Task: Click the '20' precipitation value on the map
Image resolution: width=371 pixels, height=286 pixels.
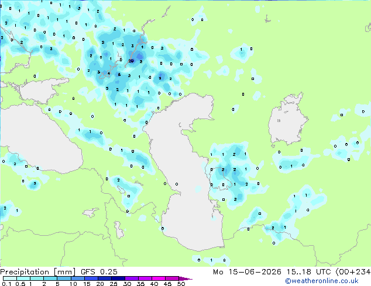Action: 131,61
